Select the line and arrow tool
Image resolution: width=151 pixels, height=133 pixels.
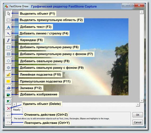pyautogui.click(x=8, y=34)
